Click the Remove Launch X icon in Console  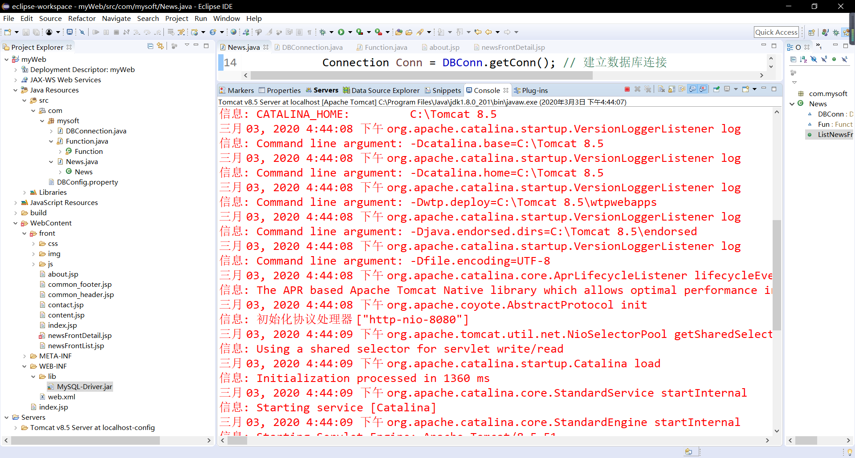[x=637, y=89]
